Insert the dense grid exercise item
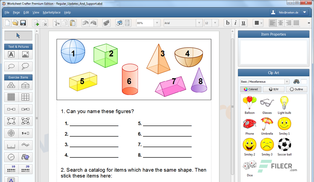 tap(11, 97)
